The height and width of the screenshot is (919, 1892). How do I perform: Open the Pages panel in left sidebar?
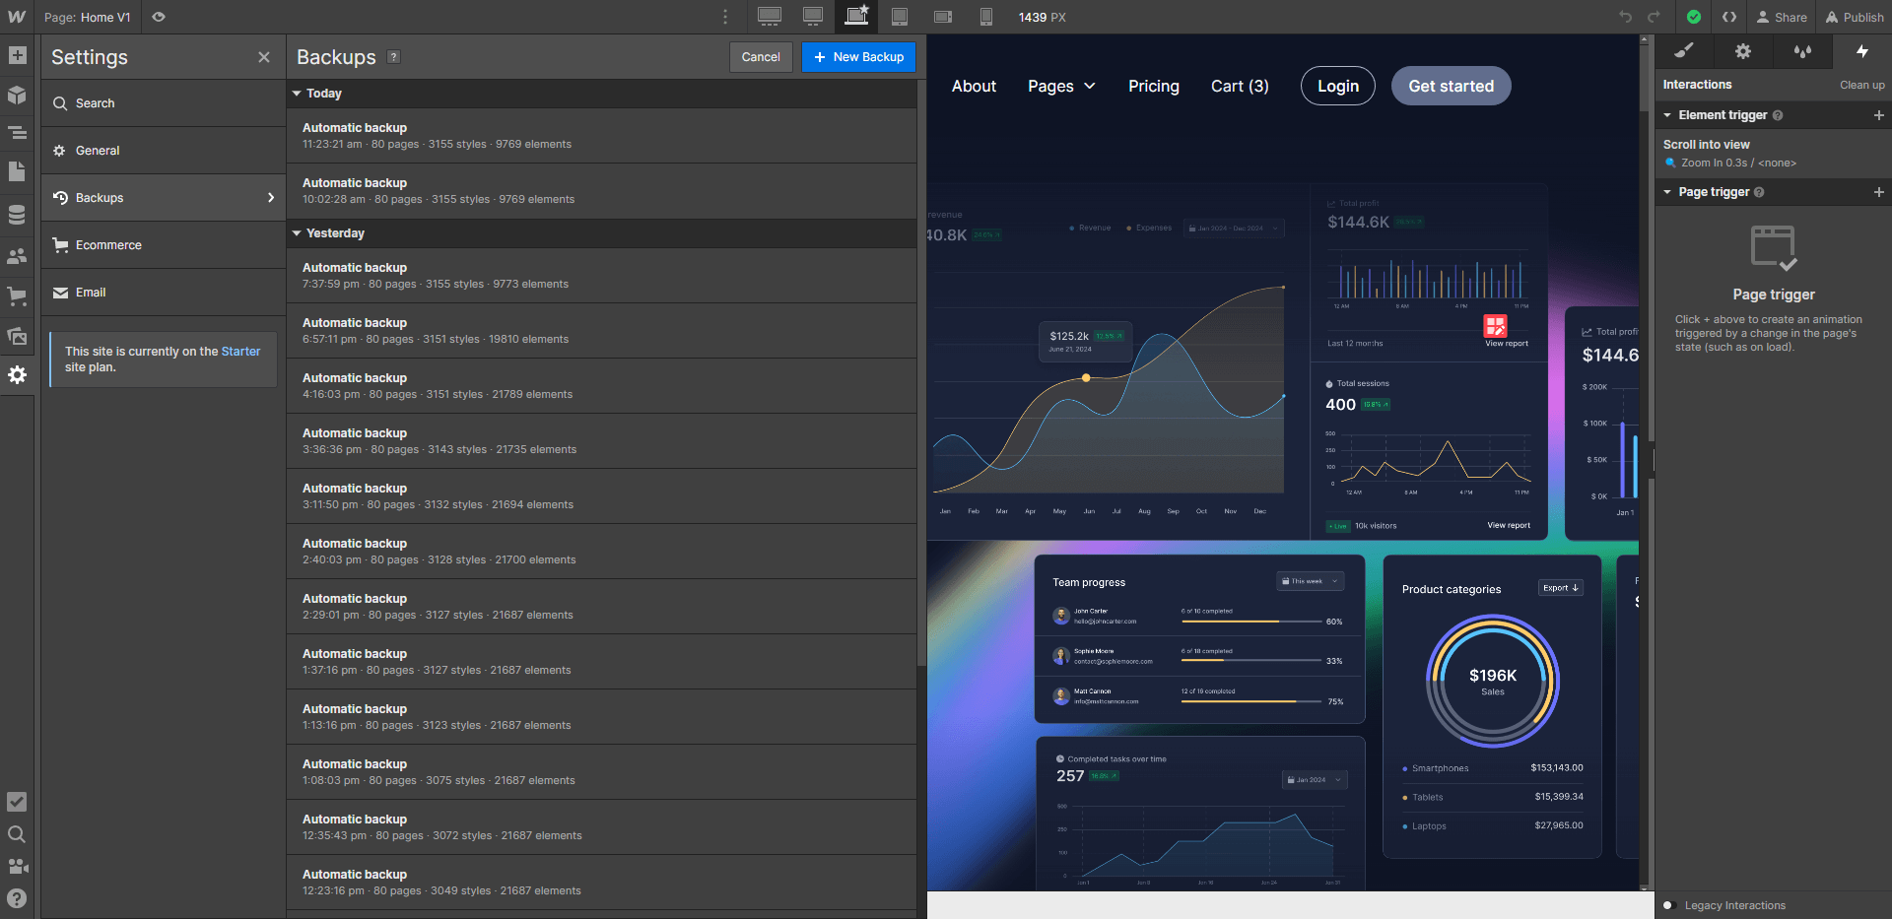tap(17, 171)
